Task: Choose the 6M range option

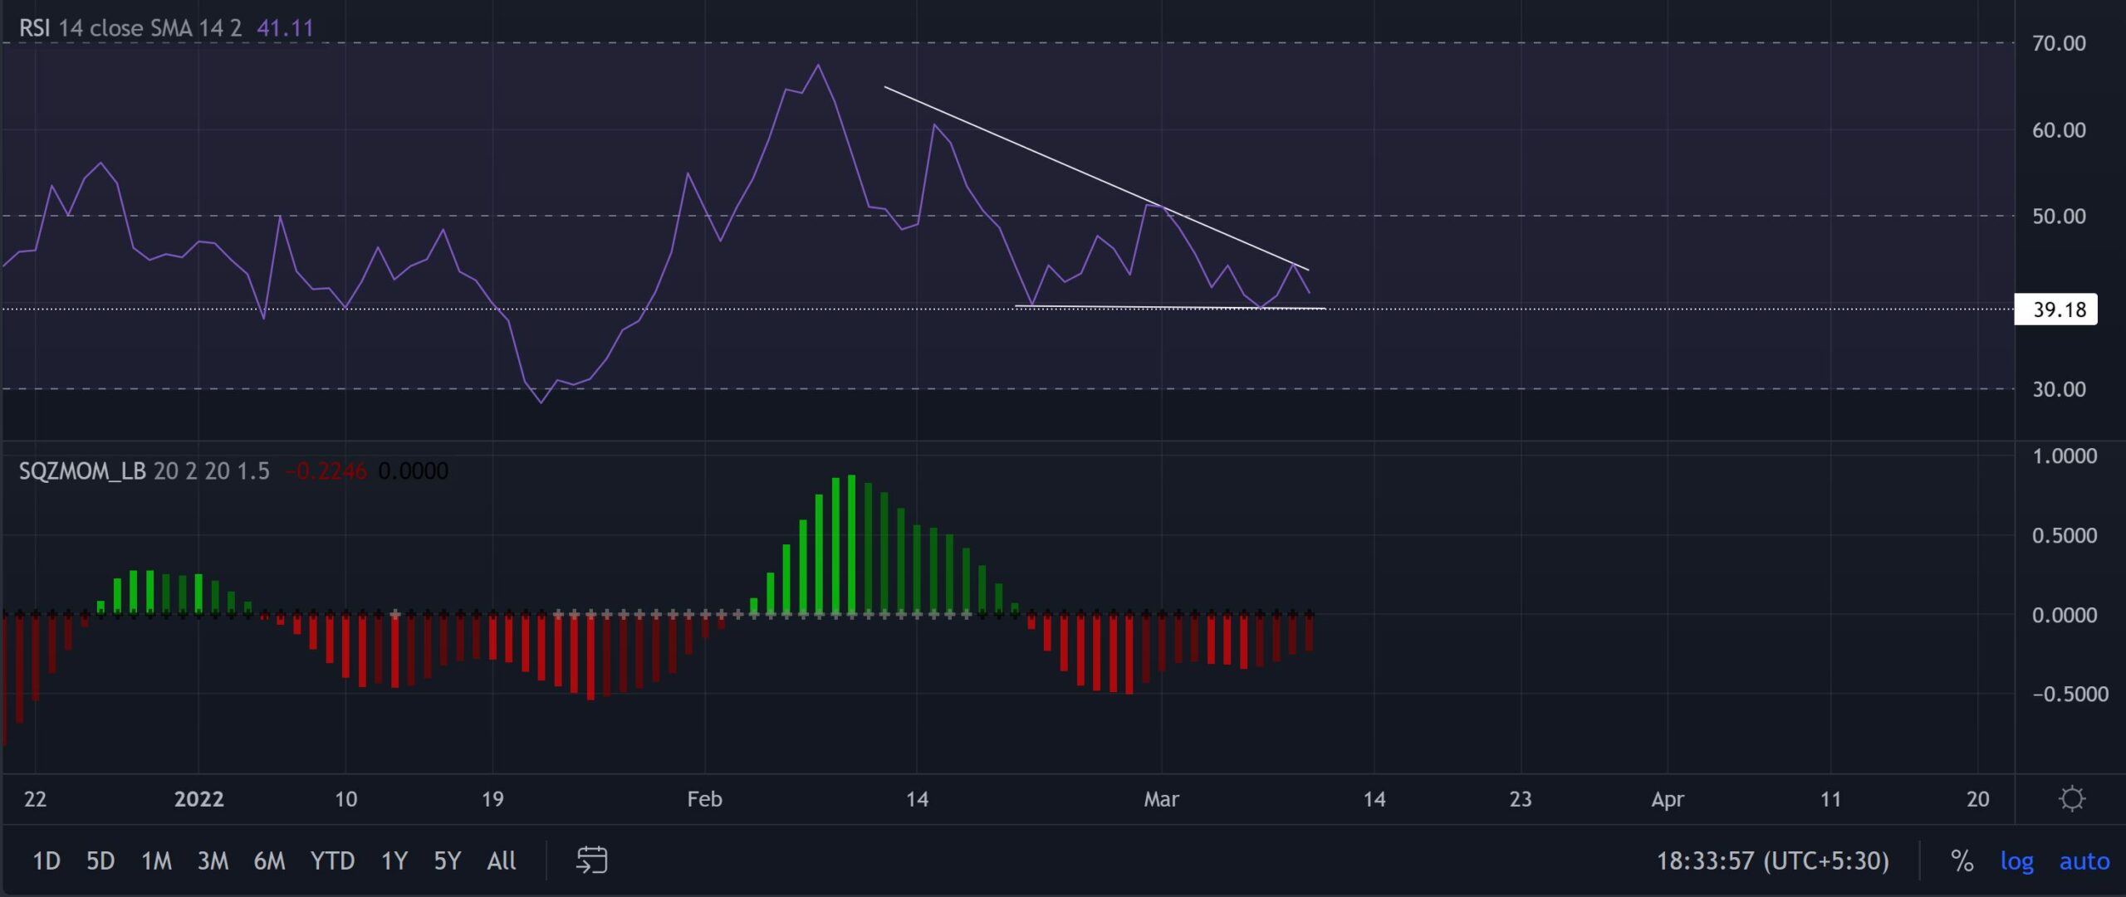Action: tap(269, 860)
